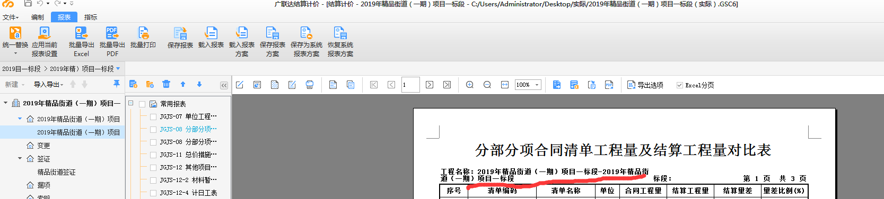Click 载入报表方案 icon
Viewport: 884px width, 199px height.
click(x=242, y=33)
